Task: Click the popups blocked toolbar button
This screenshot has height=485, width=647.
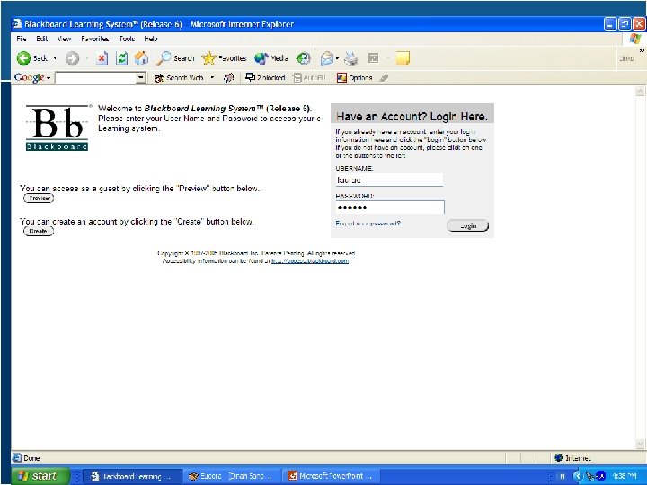Action: click(x=265, y=77)
